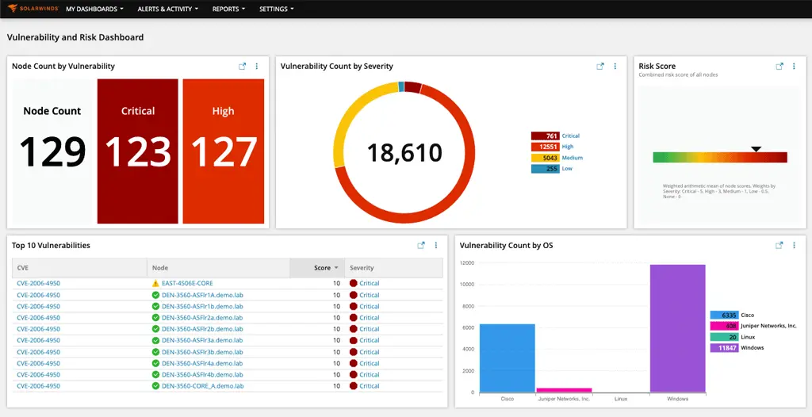Pop out Vulnerability Count by Severity widget

pos(600,67)
